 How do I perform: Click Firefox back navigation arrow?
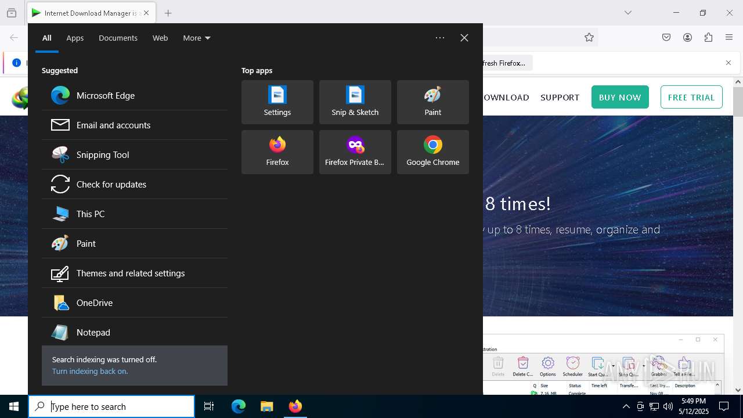tap(14, 38)
